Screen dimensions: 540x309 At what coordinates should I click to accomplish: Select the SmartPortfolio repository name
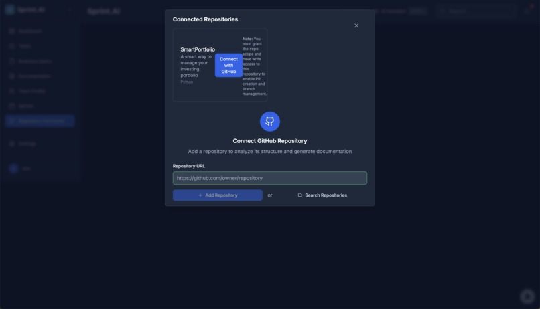pos(198,49)
